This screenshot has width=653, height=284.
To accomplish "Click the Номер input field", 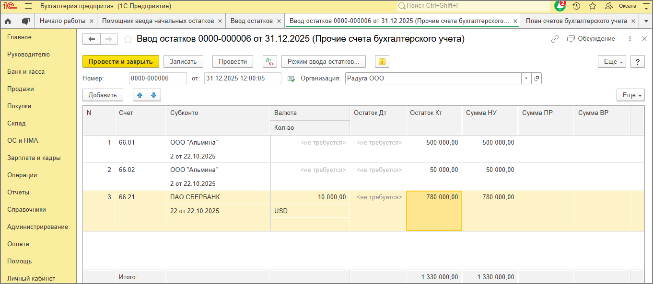I will click(158, 78).
